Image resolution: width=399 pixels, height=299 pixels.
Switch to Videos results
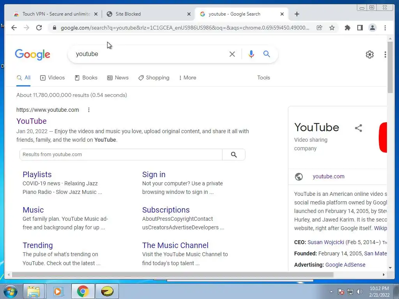53,78
